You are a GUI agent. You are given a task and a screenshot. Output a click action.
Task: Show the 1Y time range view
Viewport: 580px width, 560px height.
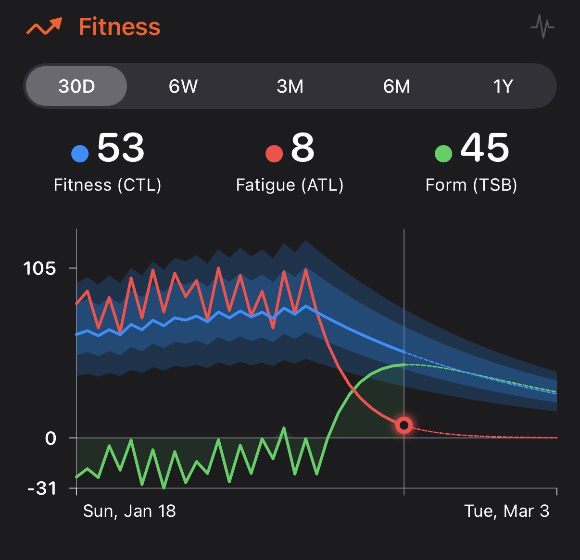point(503,86)
